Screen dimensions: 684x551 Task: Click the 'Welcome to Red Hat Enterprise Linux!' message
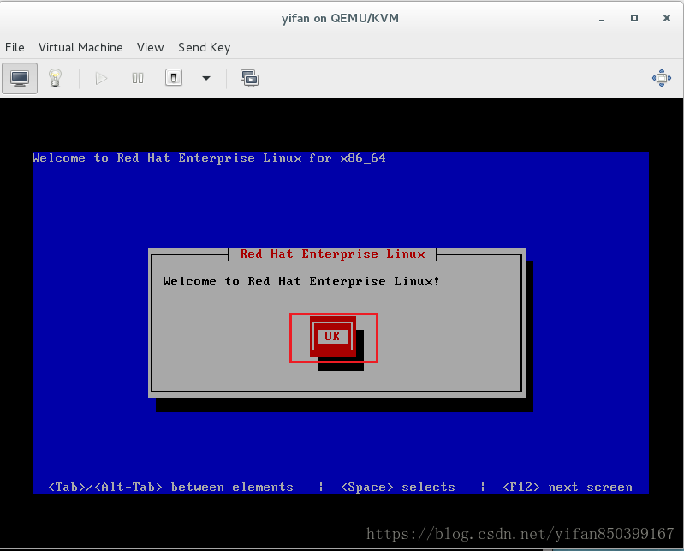click(301, 282)
